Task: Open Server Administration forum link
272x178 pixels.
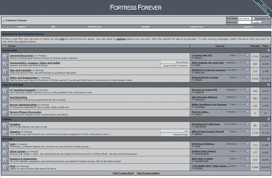Action: [x=23, y=105]
